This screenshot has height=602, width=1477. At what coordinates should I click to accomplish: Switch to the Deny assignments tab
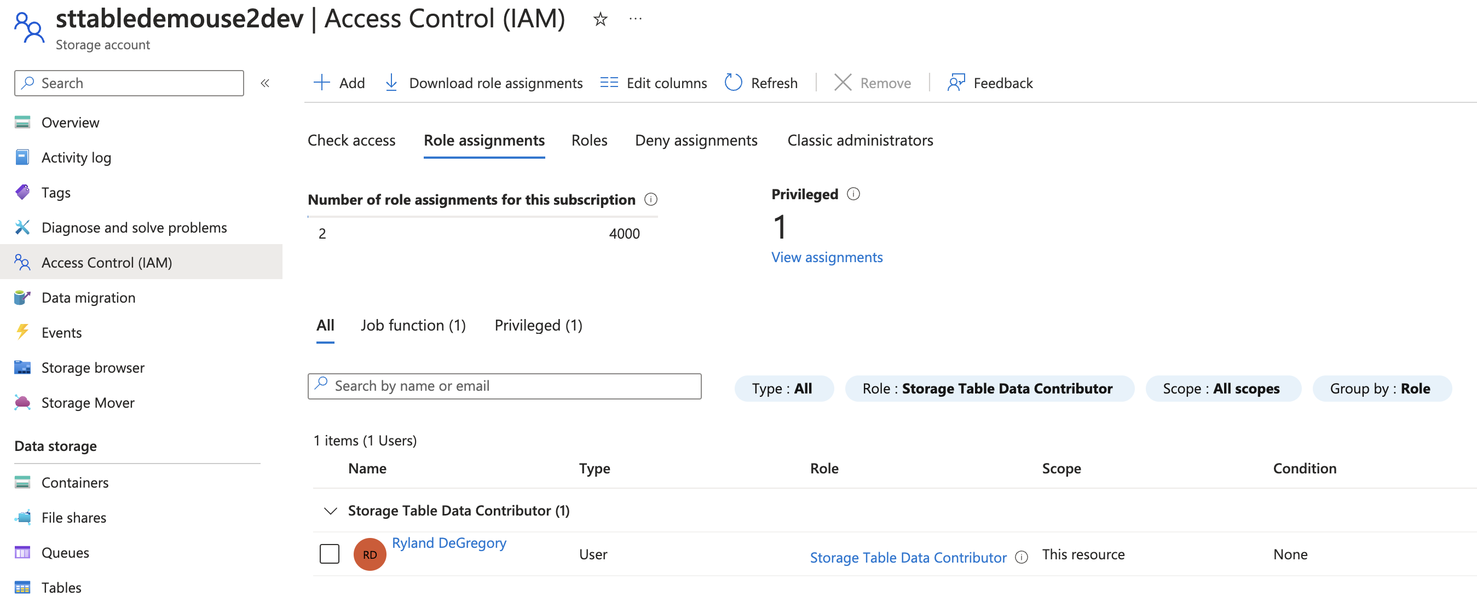coord(695,140)
